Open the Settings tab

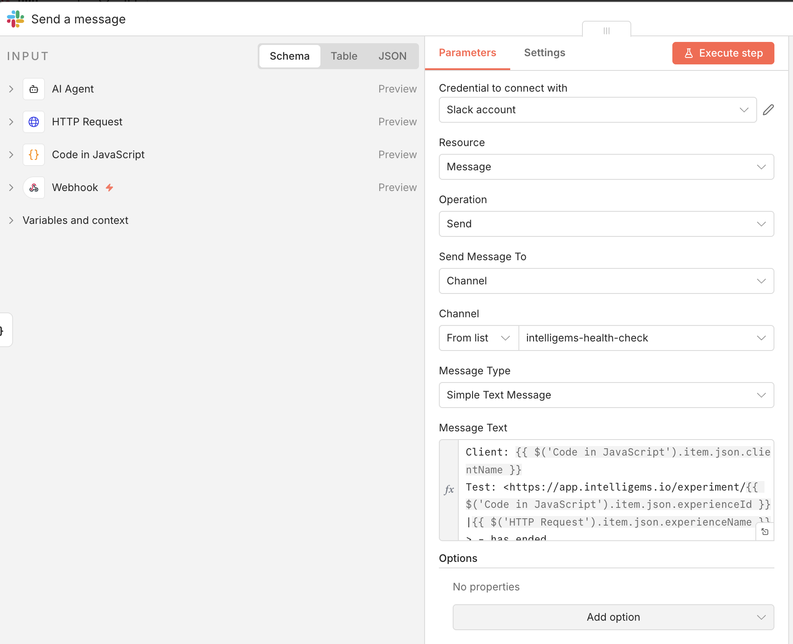pos(544,53)
